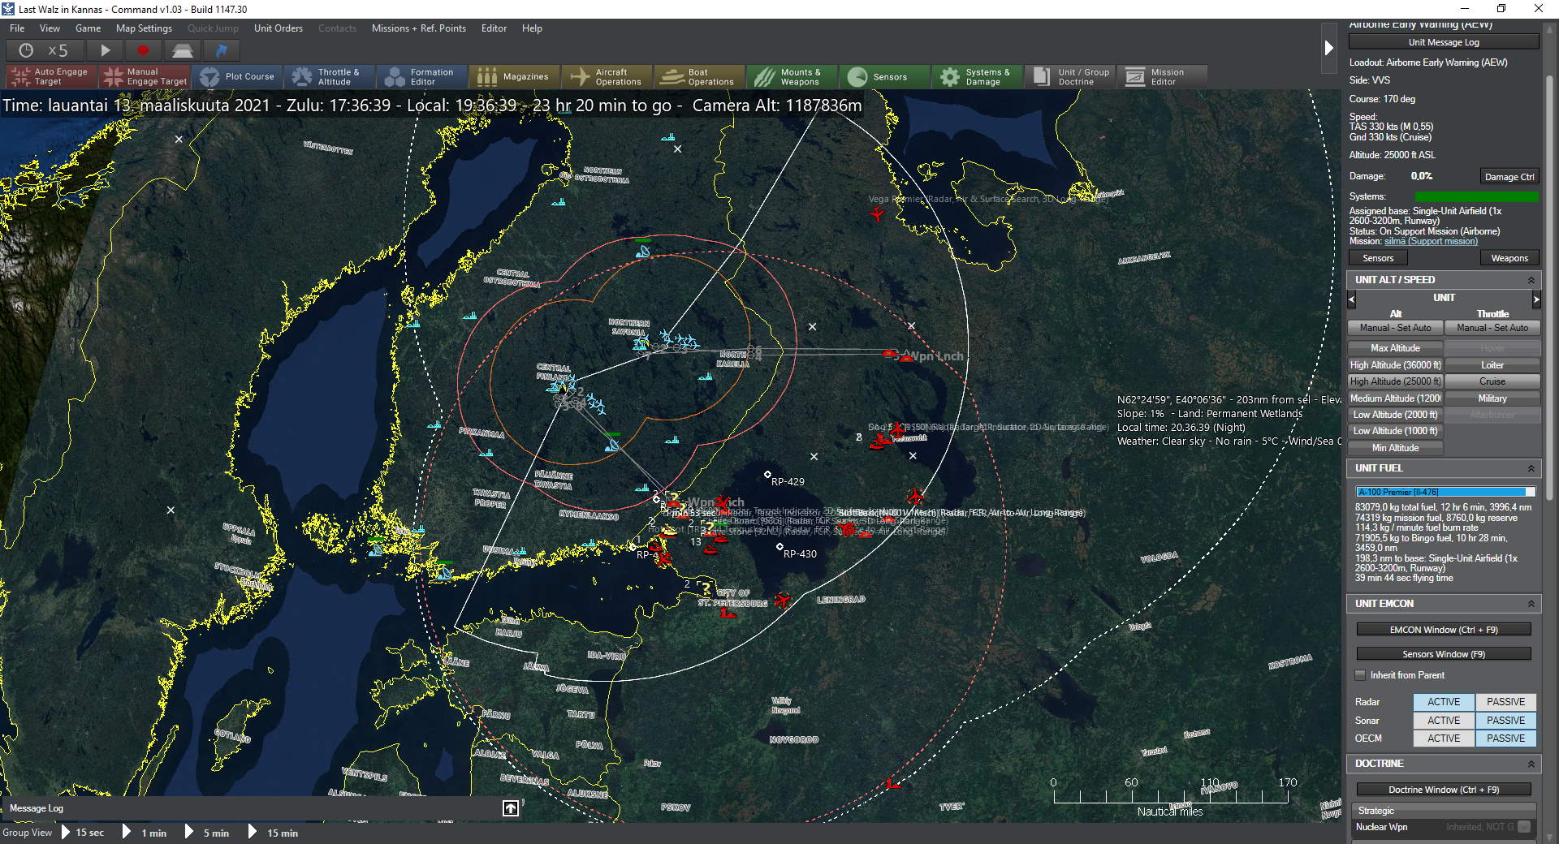
Task: Open the Nuclear Wpn doctrine dropdown
Action: click(1524, 827)
